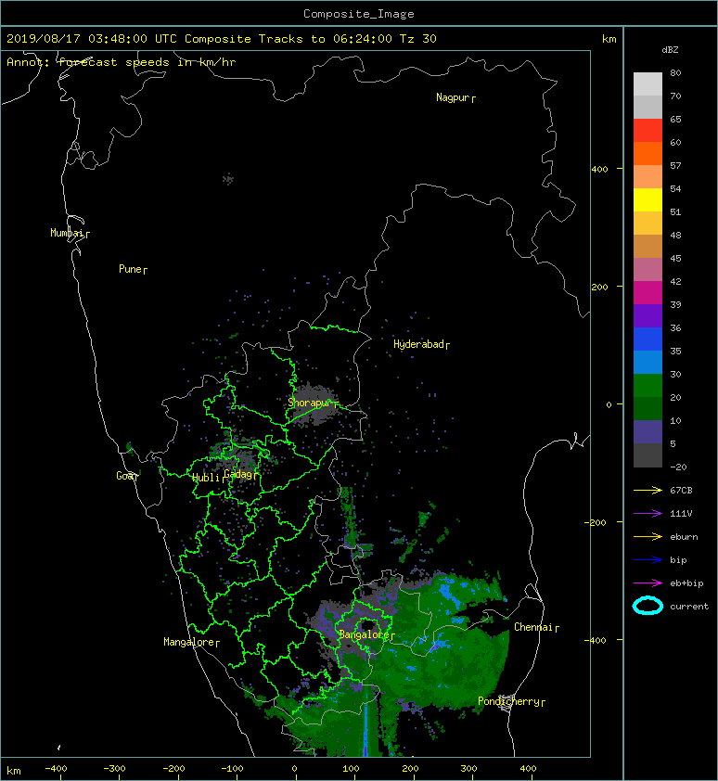This screenshot has width=718, height=781.
Task: Choose the bright green swatch above 20
Action: [x=647, y=386]
